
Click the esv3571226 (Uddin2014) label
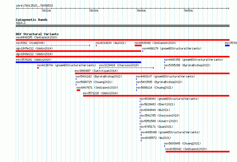coord(100,93)
